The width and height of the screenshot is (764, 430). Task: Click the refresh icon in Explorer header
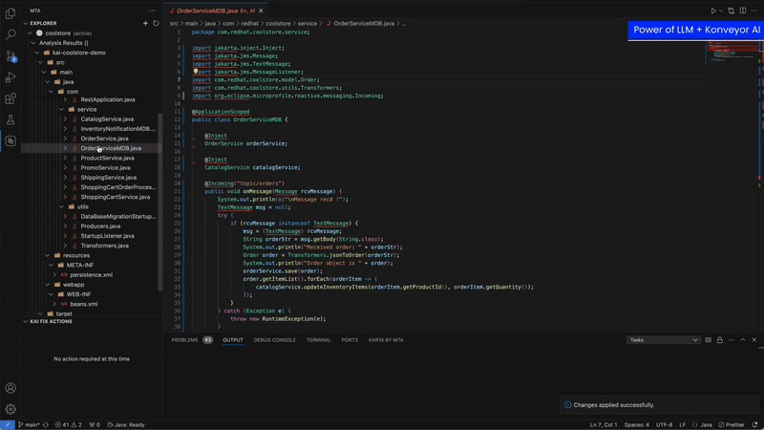pyautogui.click(x=156, y=22)
